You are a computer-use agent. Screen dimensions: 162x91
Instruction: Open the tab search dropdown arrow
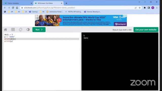(139, 2)
